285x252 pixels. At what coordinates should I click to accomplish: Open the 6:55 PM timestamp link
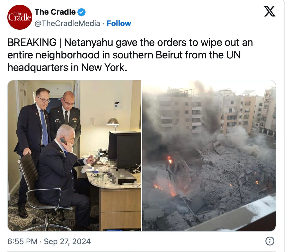tap(22, 242)
